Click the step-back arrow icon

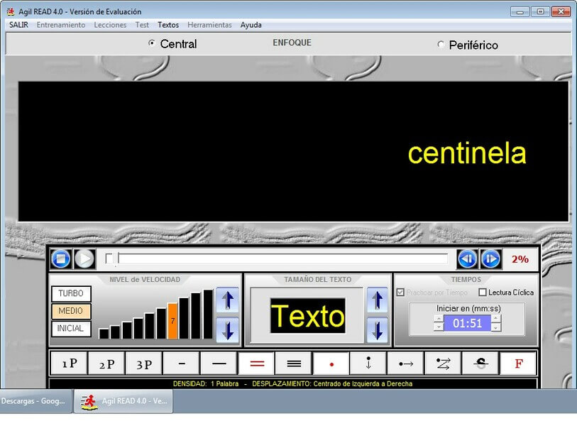tap(467, 259)
